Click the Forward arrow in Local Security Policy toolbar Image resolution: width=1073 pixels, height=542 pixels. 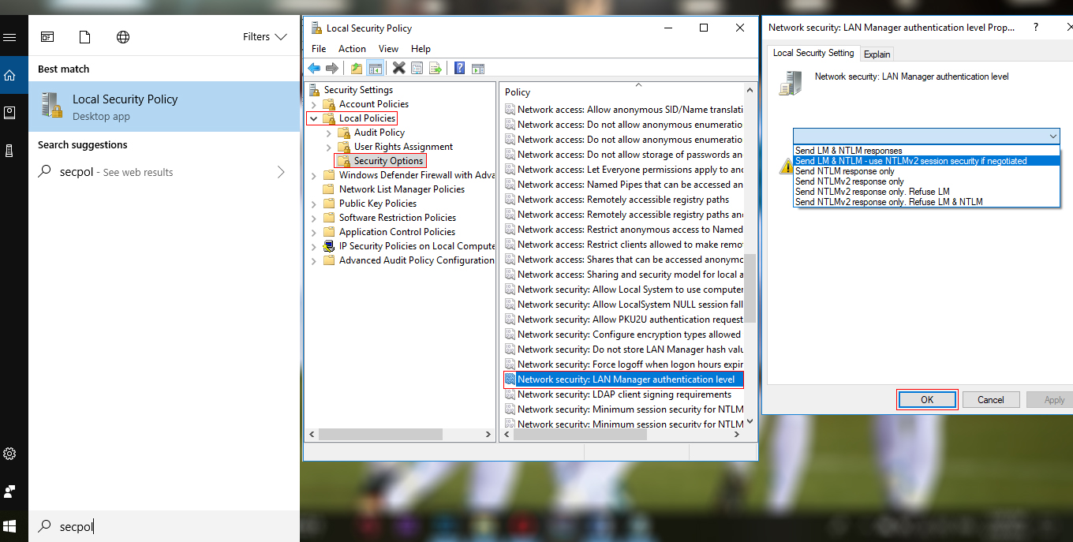pyautogui.click(x=332, y=69)
